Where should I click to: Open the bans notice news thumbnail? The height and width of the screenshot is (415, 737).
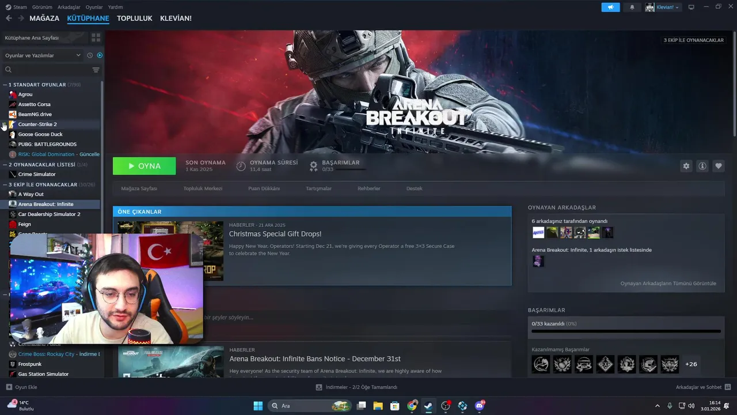point(171,362)
